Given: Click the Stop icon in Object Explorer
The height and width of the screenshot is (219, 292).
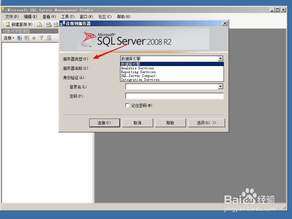Looking at the screenshot, I should [34, 38].
